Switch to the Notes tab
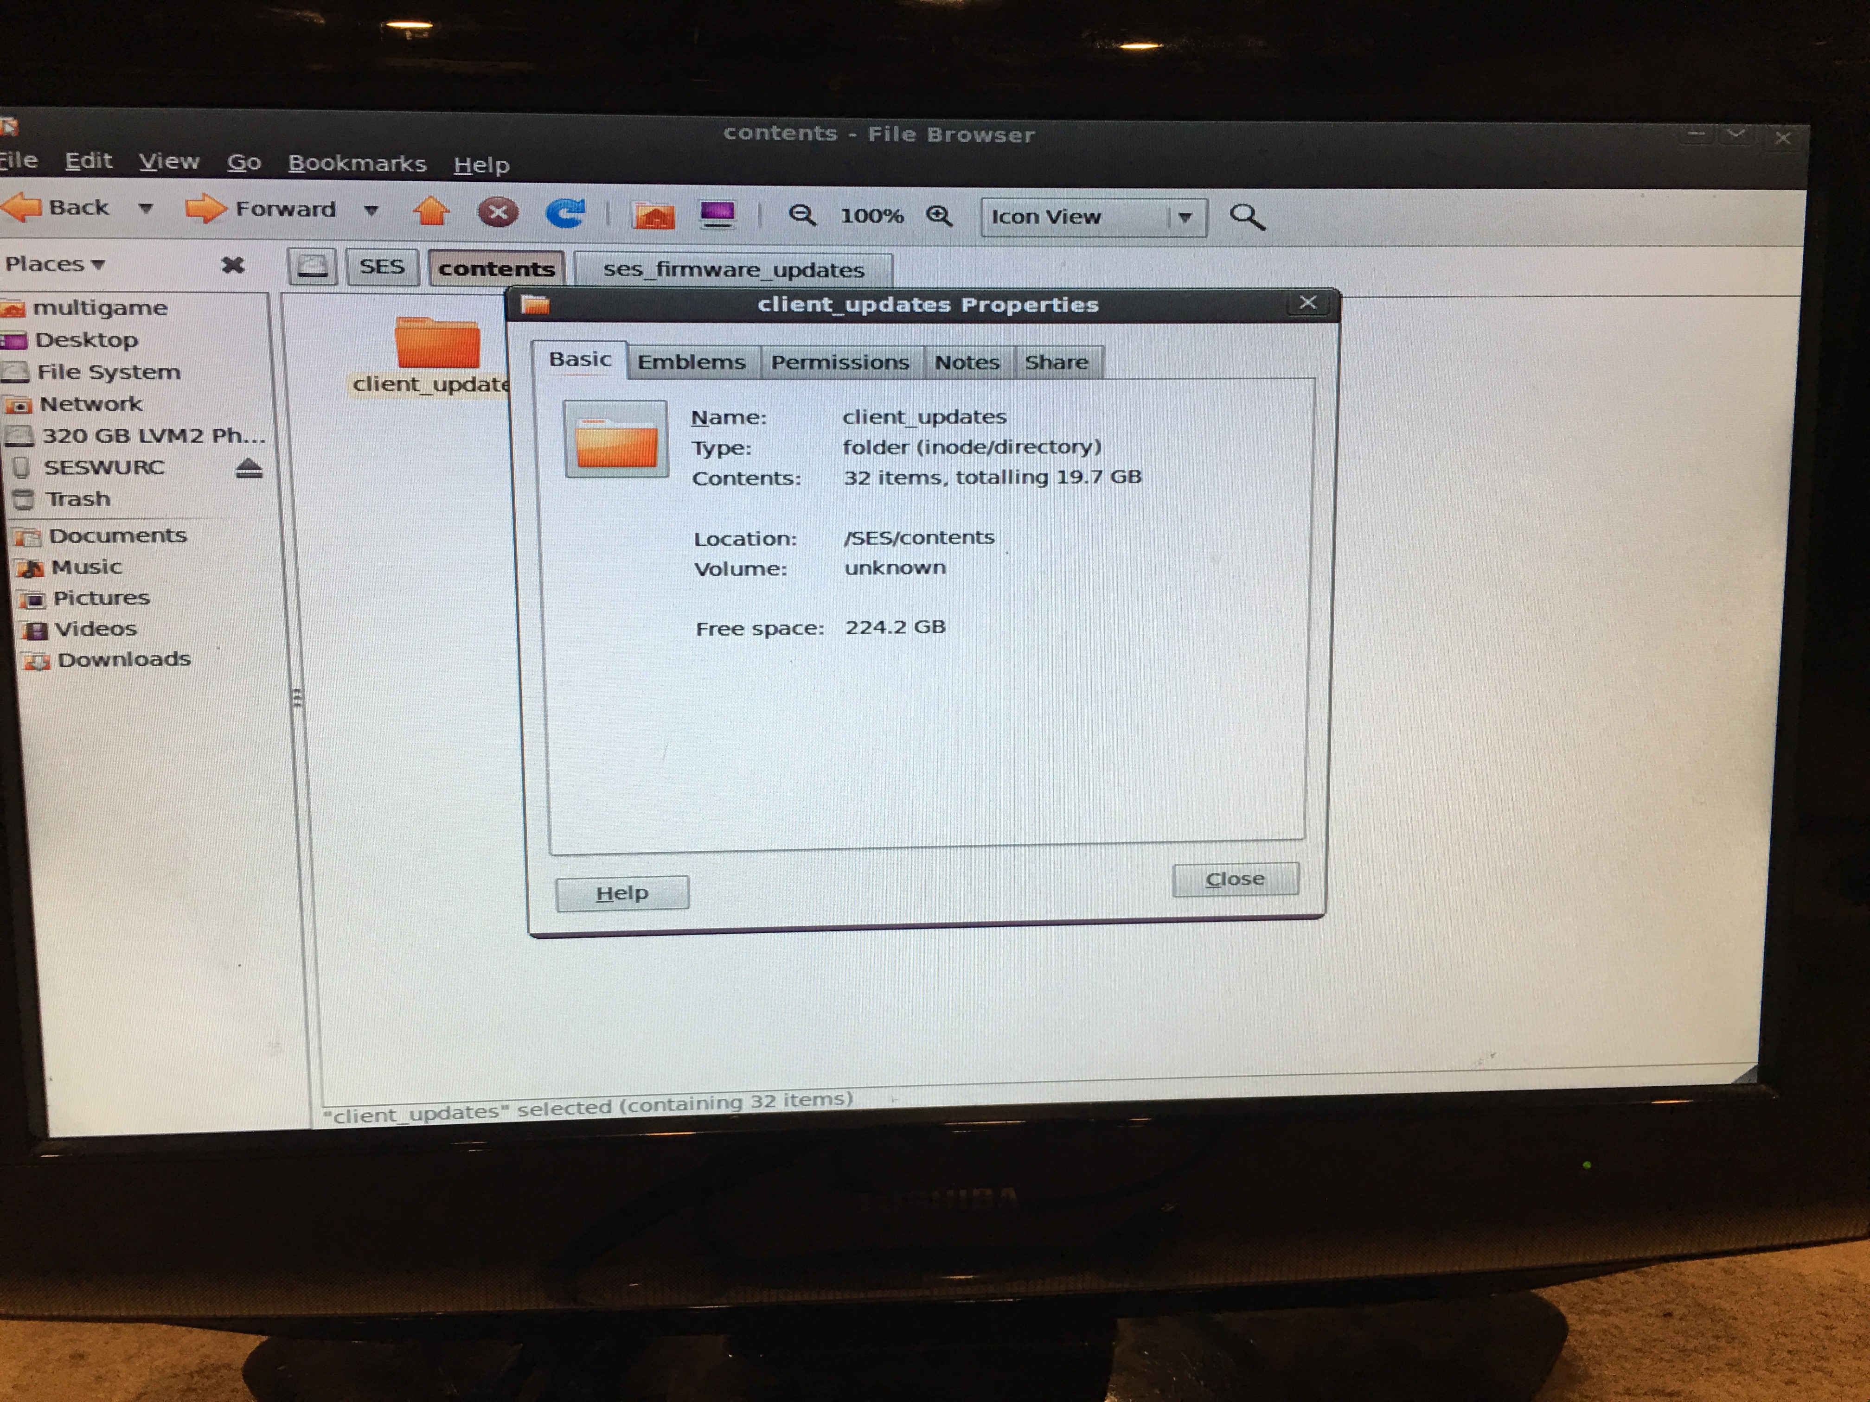 pos(967,363)
